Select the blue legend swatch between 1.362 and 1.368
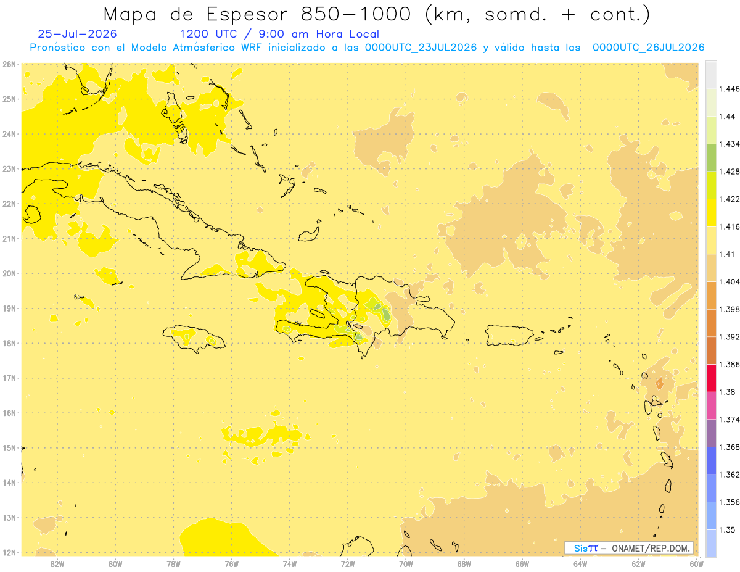The height and width of the screenshot is (572, 740). [x=711, y=460]
